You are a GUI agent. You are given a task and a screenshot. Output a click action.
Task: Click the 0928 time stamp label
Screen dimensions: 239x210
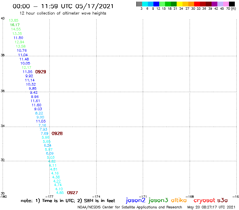tap(57, 133)
